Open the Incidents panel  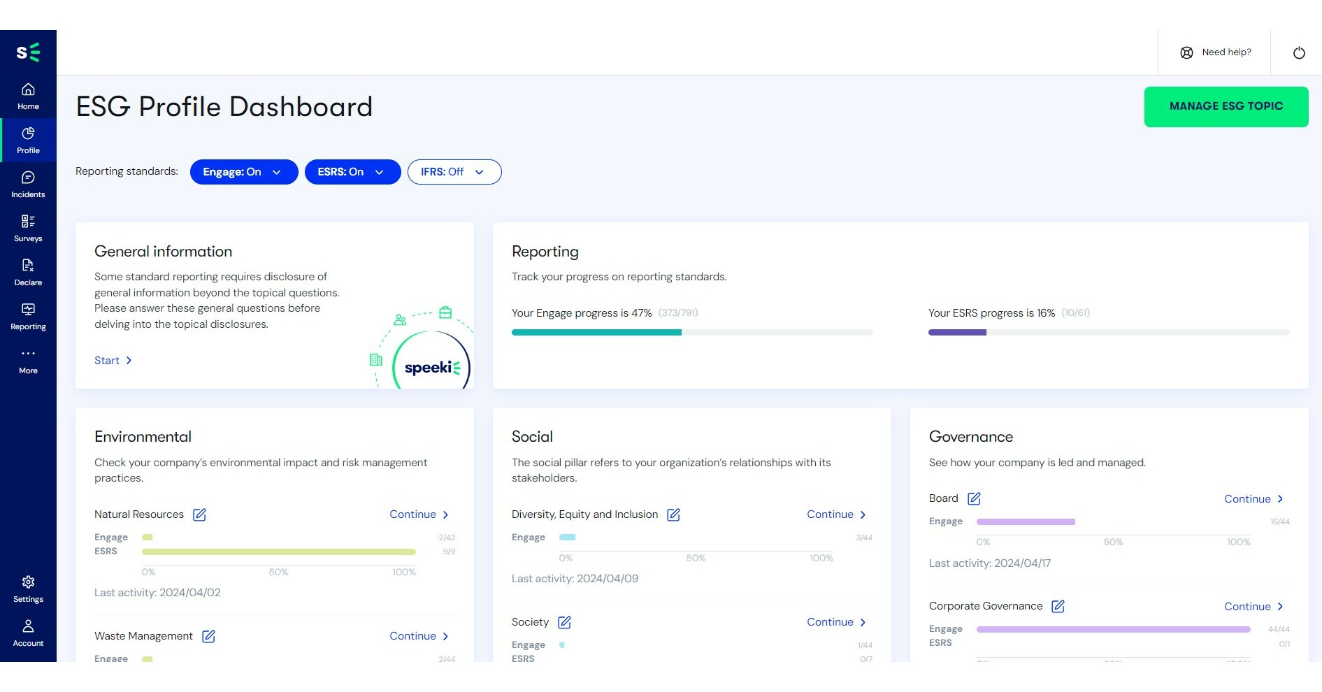pyautogui.click(x=28, y=184)
